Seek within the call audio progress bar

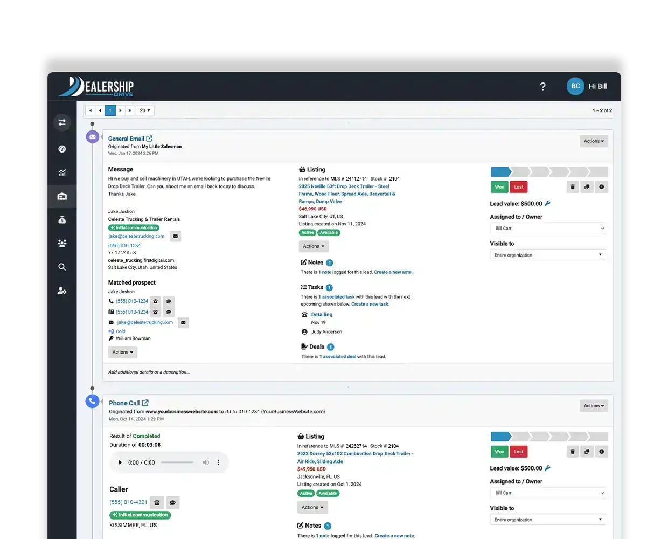coord(177,462)
